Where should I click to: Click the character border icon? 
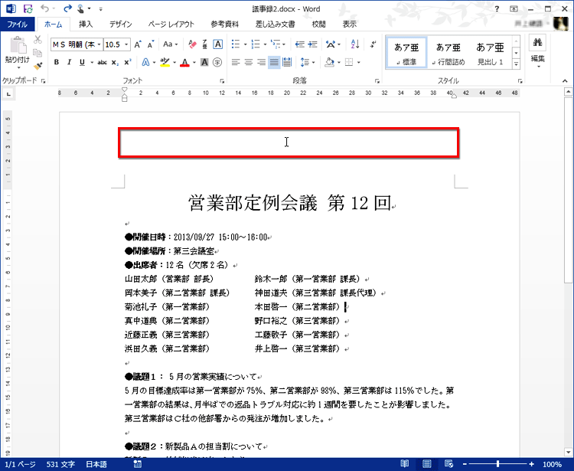(218, 44)
